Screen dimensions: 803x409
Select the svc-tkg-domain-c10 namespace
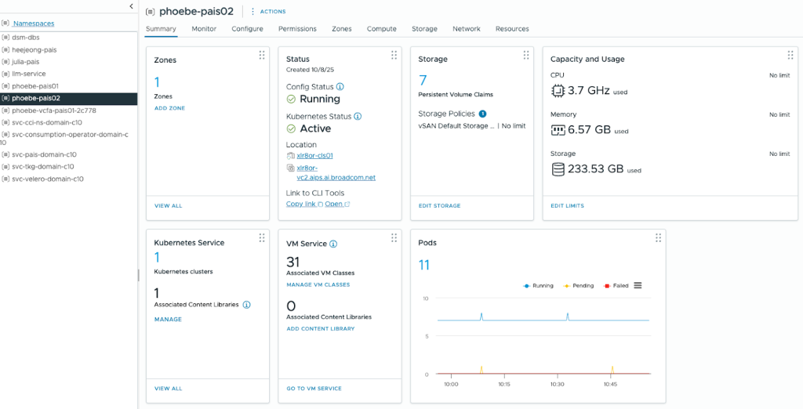(x=43, y=166)
